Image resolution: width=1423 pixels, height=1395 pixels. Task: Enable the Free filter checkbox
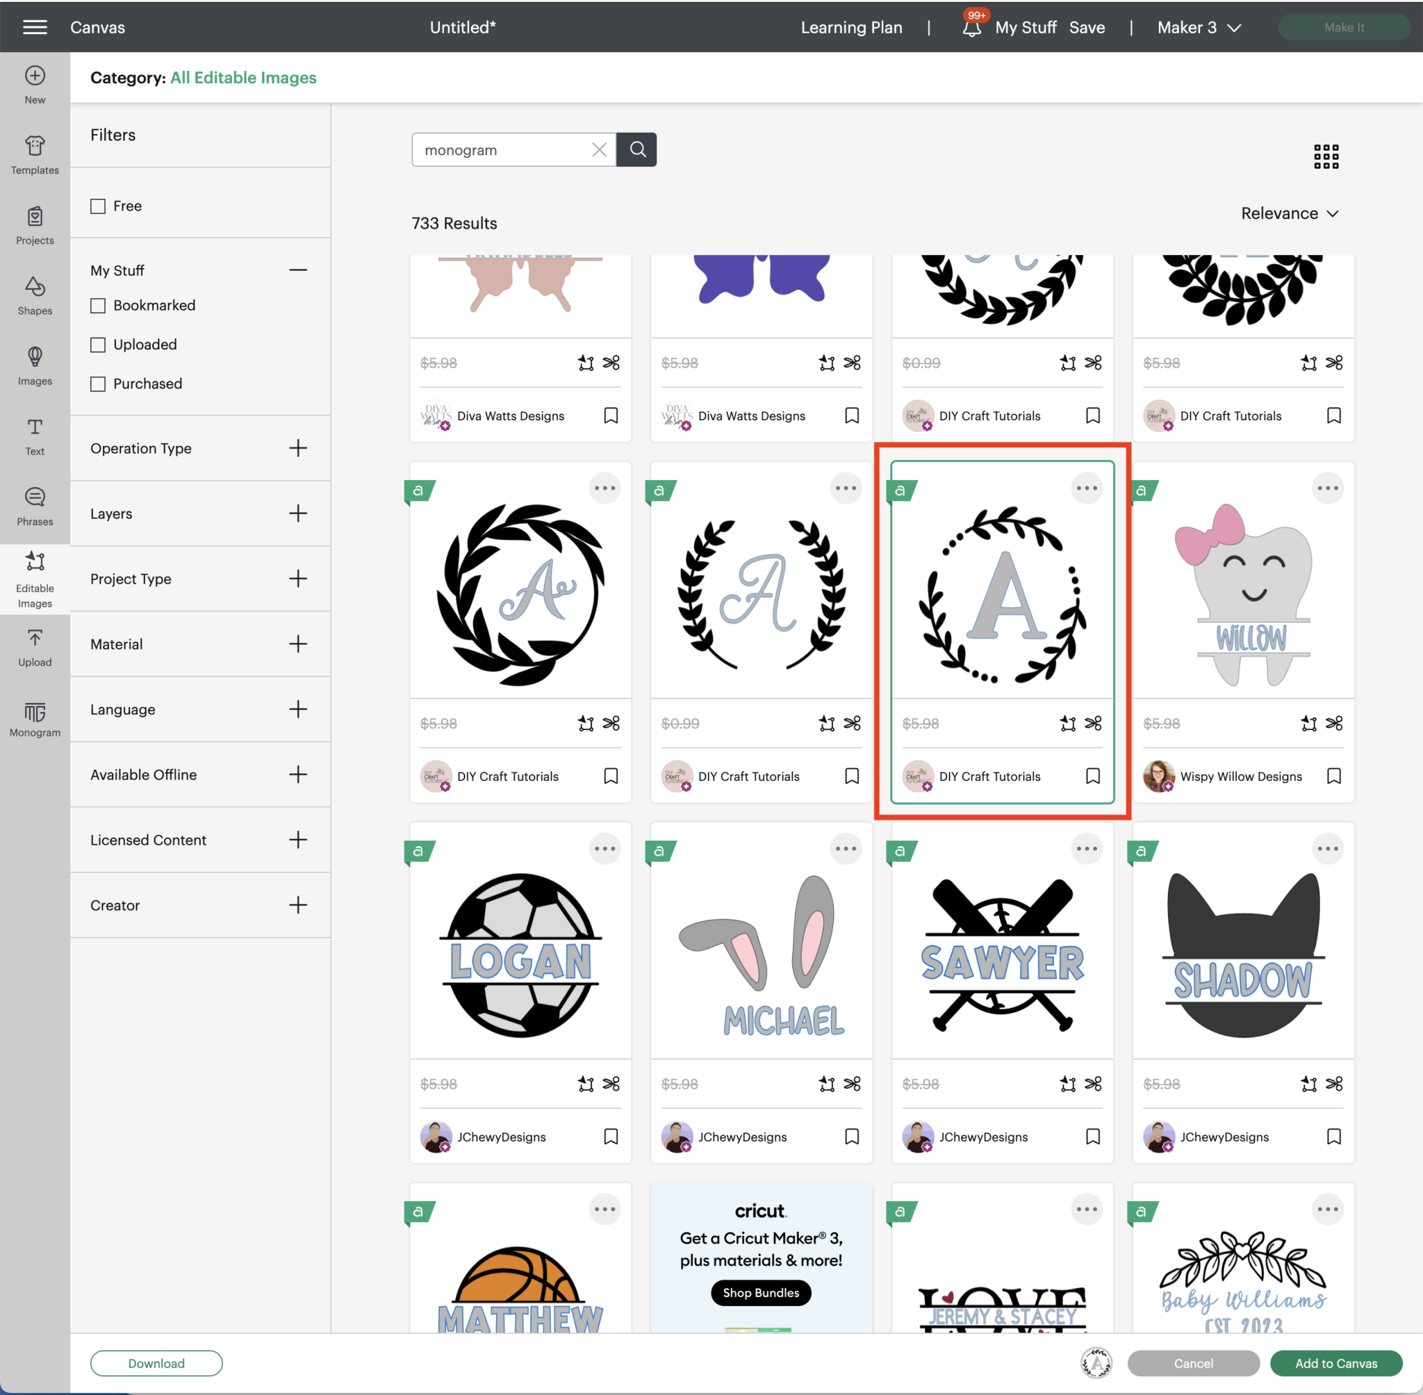98,206
